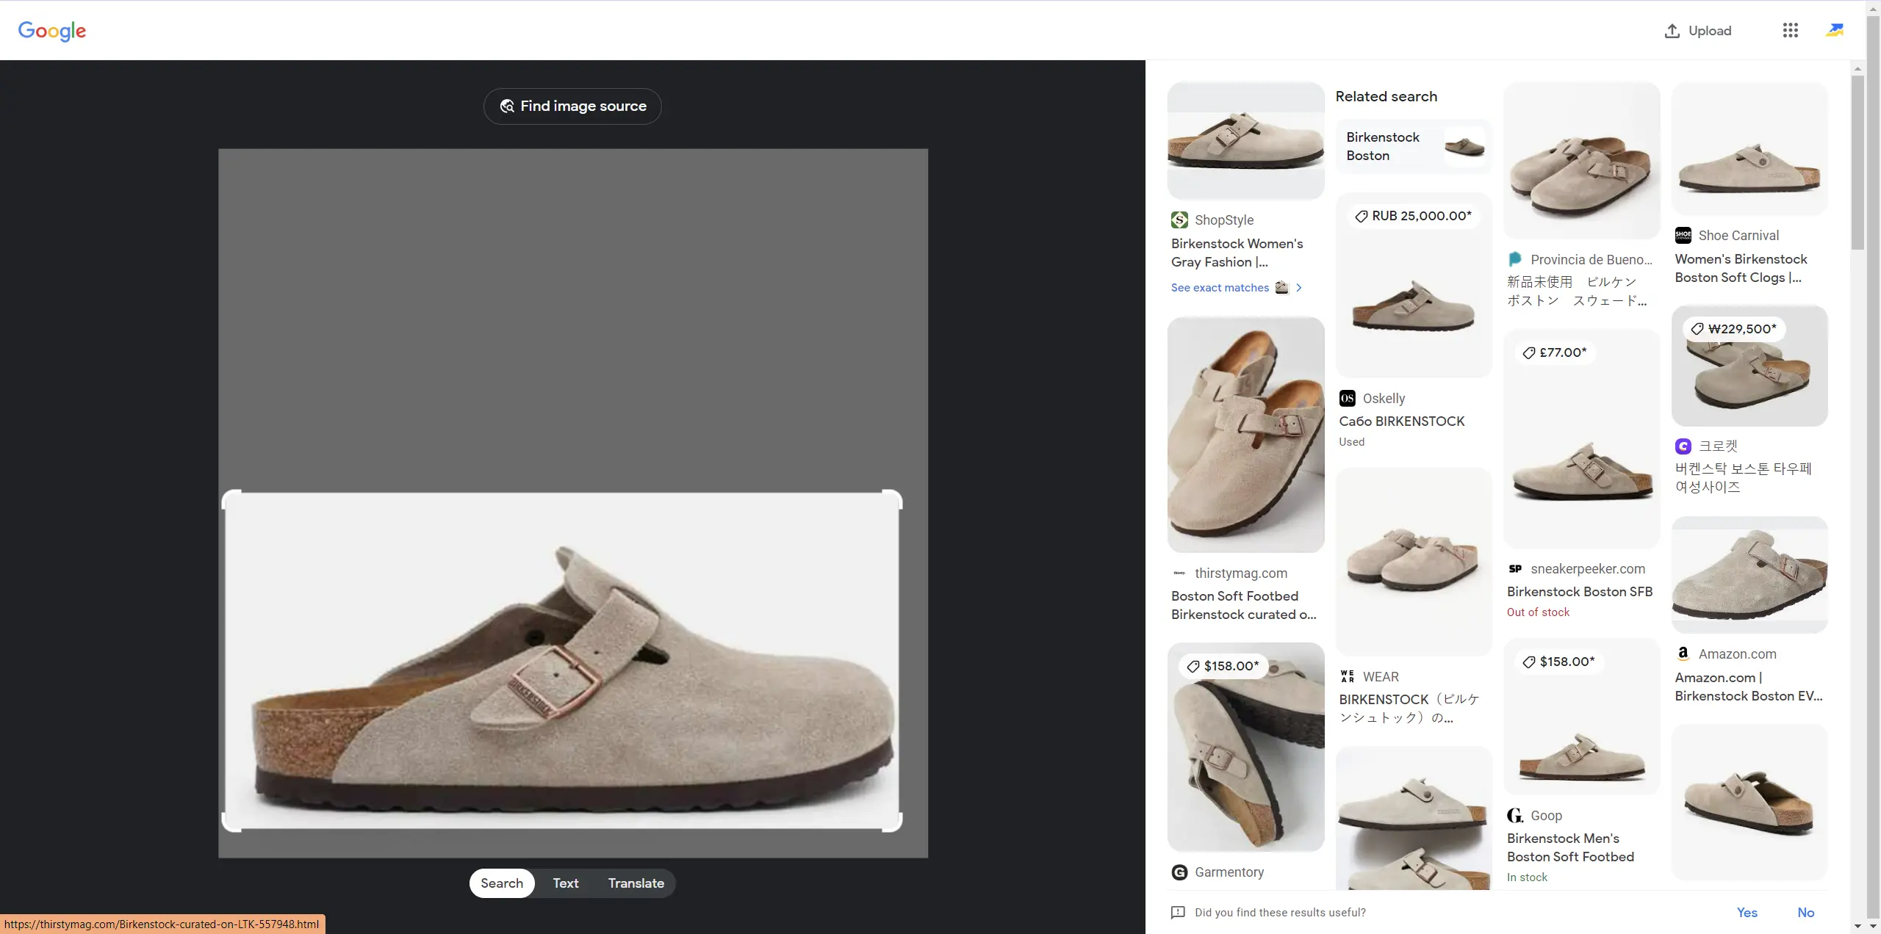Click the RUB 25,000.00 price tag

tap(1412, 215)
